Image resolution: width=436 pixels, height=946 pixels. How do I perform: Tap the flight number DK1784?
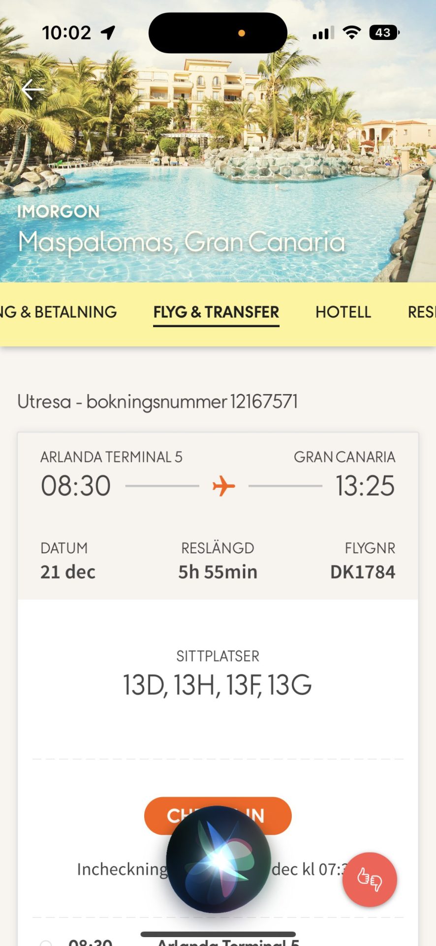363,572
